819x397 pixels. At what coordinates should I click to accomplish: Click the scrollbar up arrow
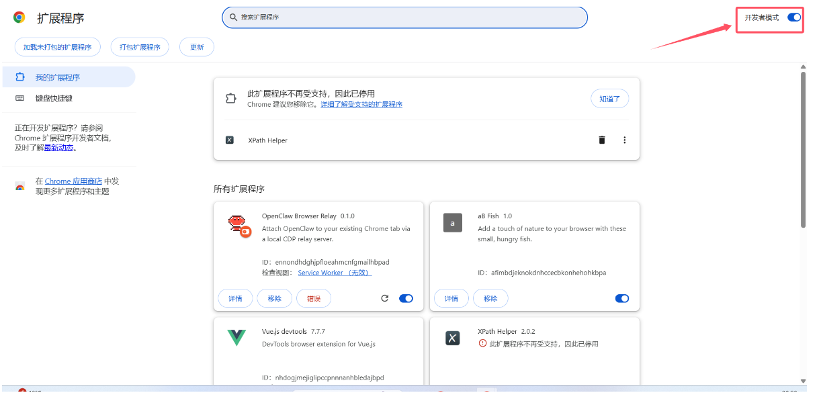click(x=803, y=67)
